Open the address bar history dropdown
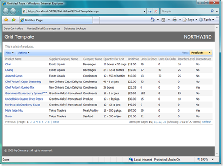Screen dimensions: 223x166 (145, 11)
